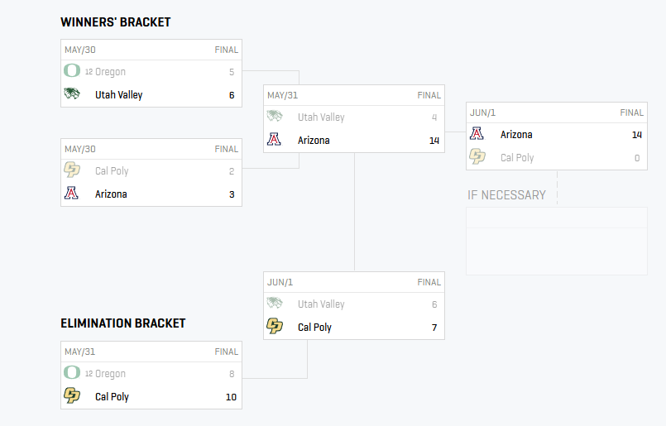Viewport: 666px width, 426px height.
Task: Click FINAL status of Jun 1 Arizona–Cal Poly game
Action: [x=631, y=112]
